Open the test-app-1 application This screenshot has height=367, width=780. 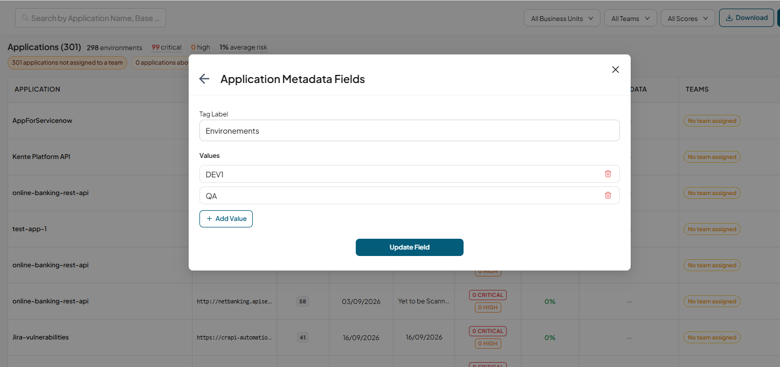[30, 229]
